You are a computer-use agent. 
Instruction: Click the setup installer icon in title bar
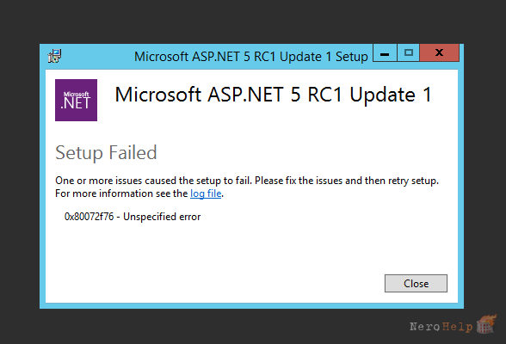tap(55, 57)
